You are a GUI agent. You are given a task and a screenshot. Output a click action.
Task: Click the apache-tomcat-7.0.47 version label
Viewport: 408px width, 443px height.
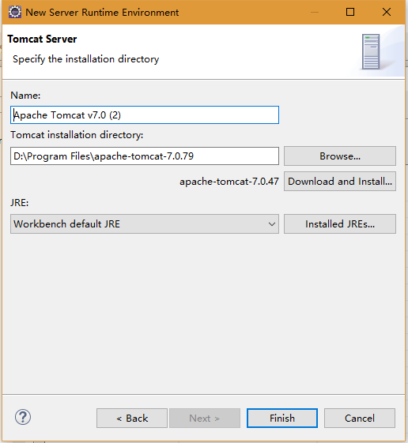click(229, 182)
